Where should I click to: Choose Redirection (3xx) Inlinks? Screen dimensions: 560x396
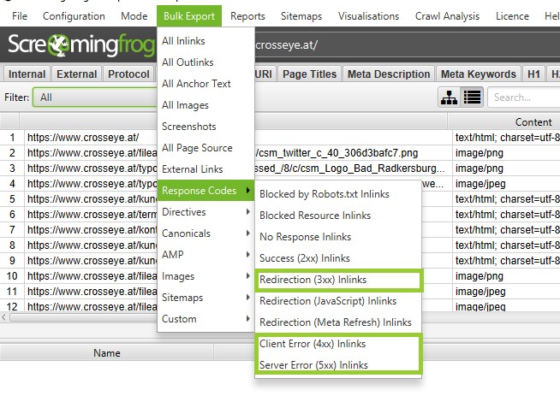click(338, 280)
